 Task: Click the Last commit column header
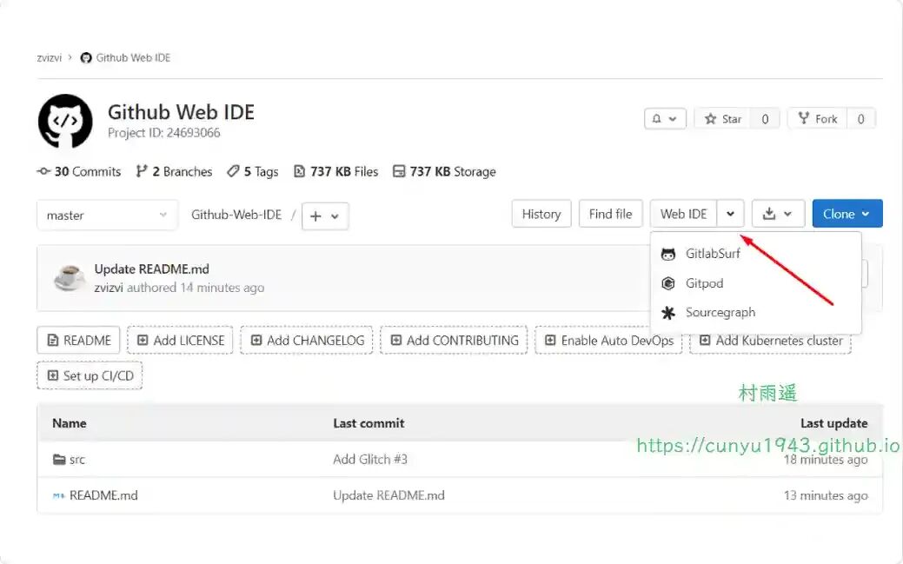[x=369, y=423]
